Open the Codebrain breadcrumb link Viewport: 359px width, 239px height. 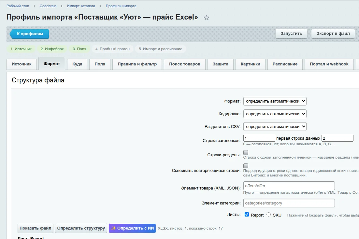coord(48,6)
